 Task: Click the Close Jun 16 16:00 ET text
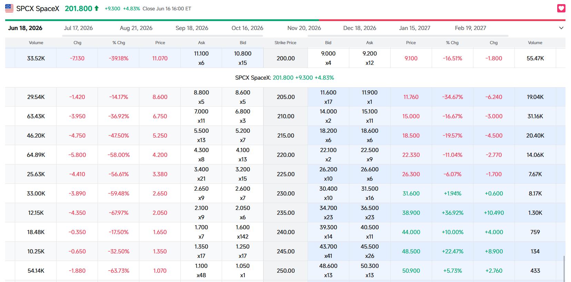coord(167,9)
